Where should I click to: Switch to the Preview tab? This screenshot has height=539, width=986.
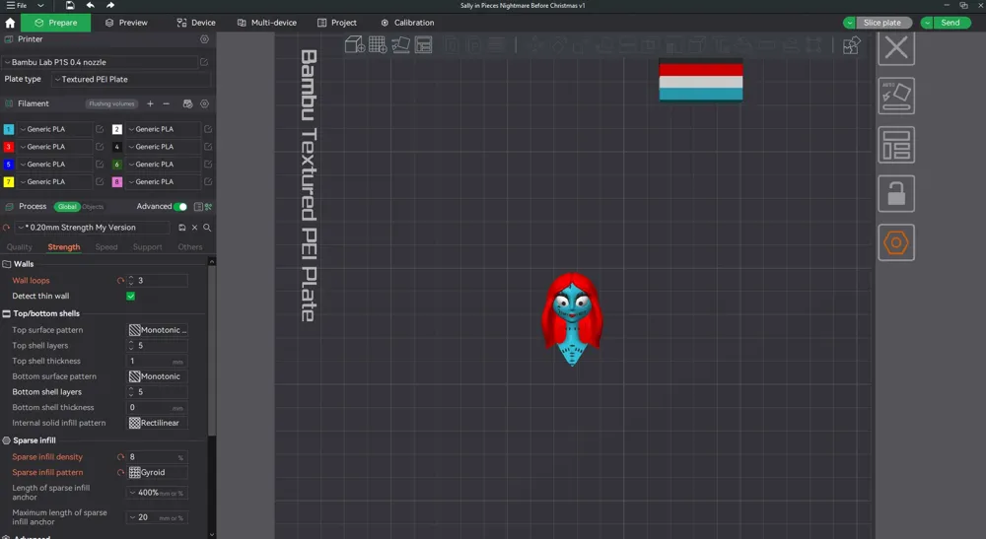[126, 23]
